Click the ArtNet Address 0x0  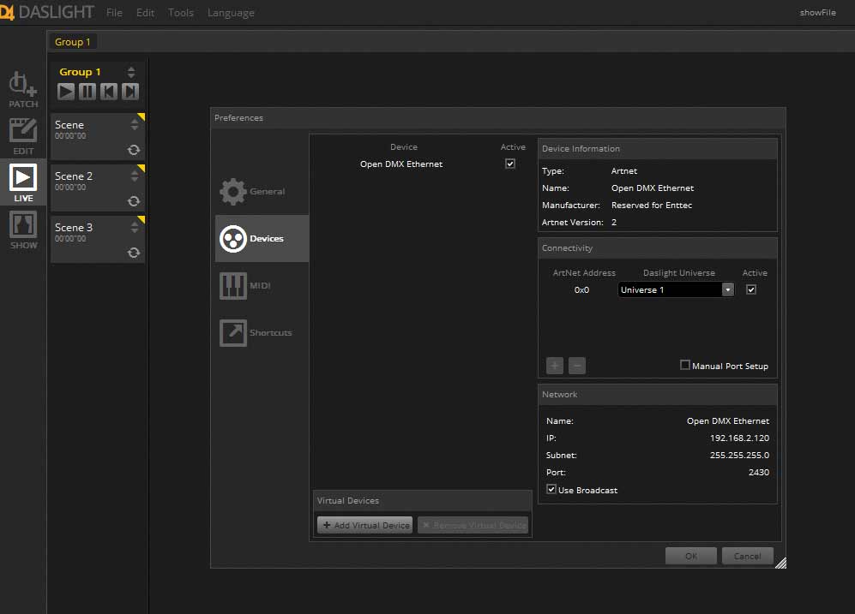(581, 290)
